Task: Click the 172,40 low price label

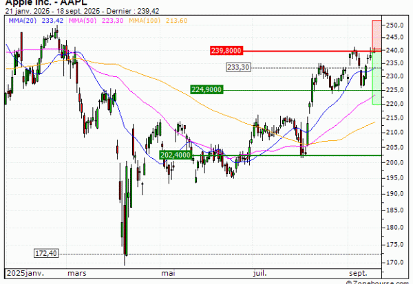Action: (x=45, y=254)
